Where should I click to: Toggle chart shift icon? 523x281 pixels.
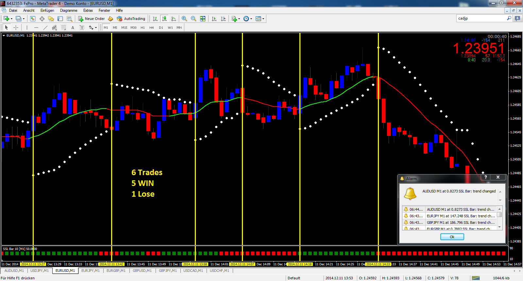click(x=223, y=19)
